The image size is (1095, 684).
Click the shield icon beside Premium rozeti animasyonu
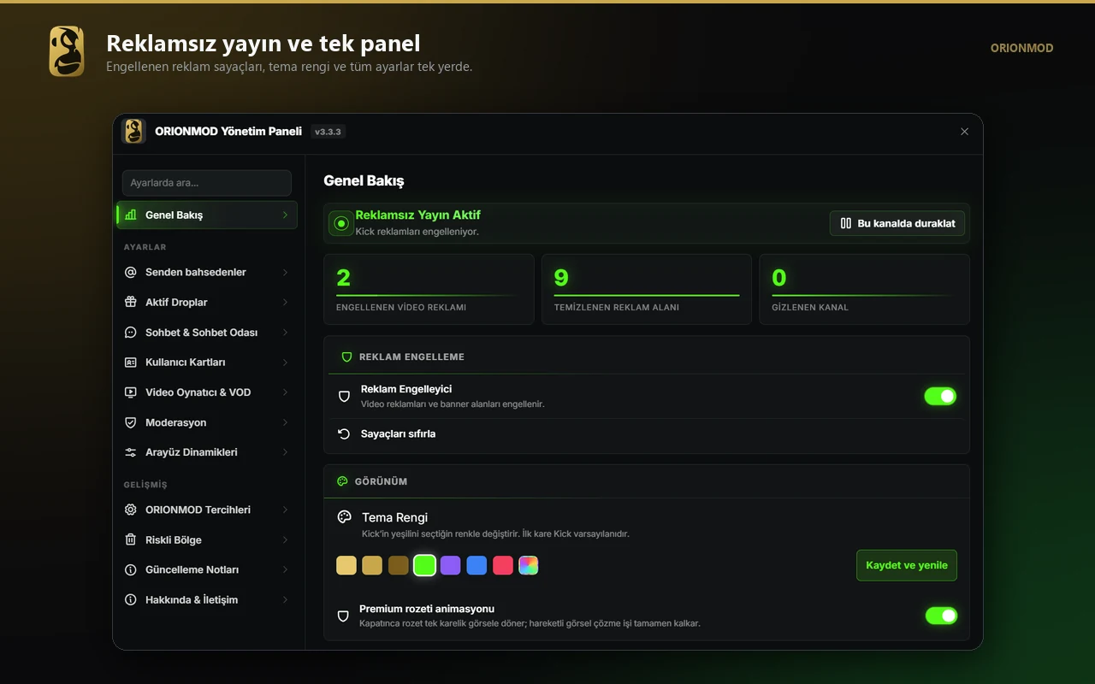343,616
